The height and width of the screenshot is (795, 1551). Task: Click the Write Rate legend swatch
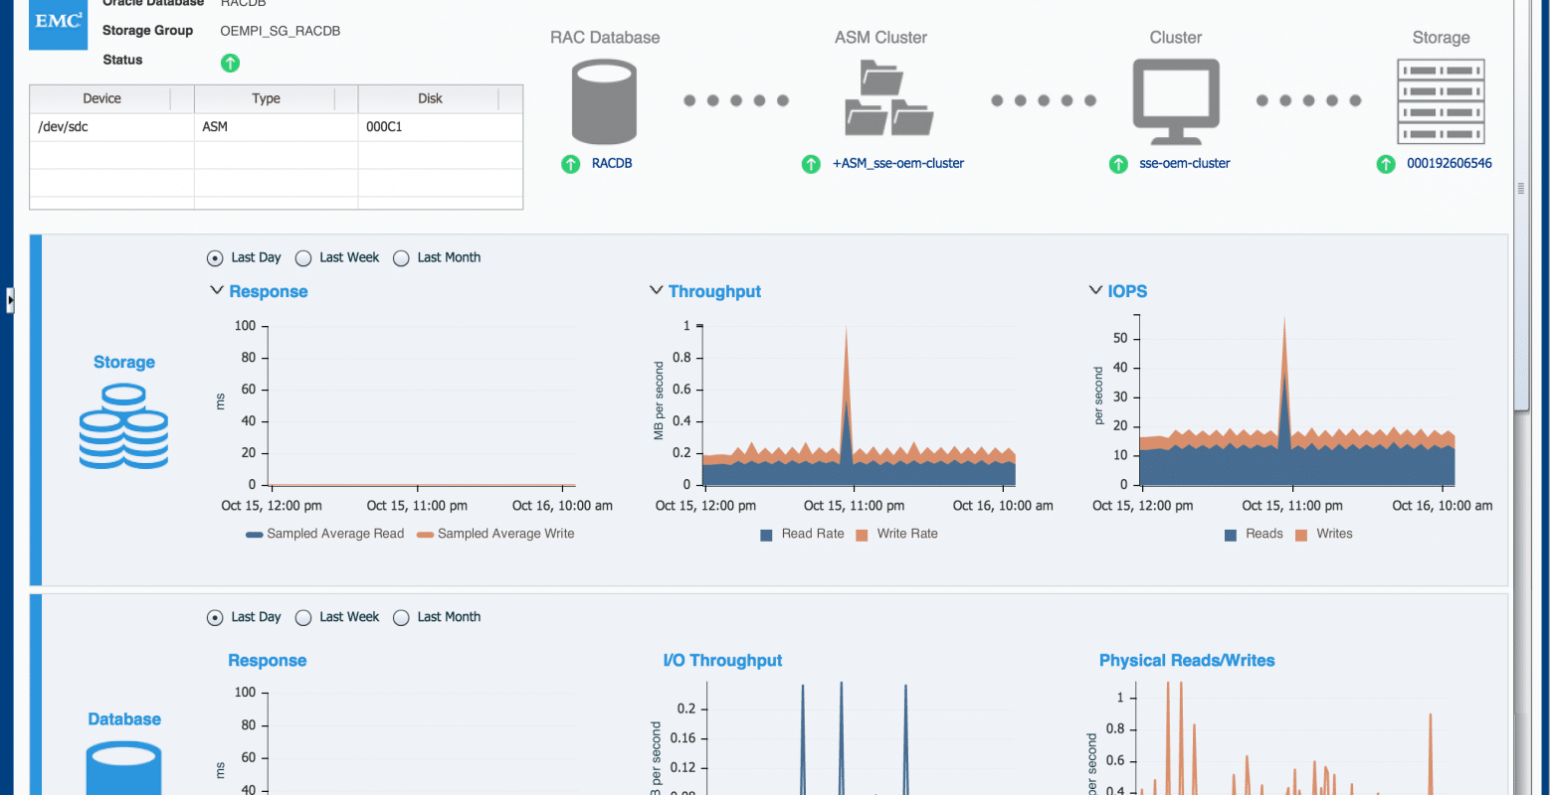[862, 535]
